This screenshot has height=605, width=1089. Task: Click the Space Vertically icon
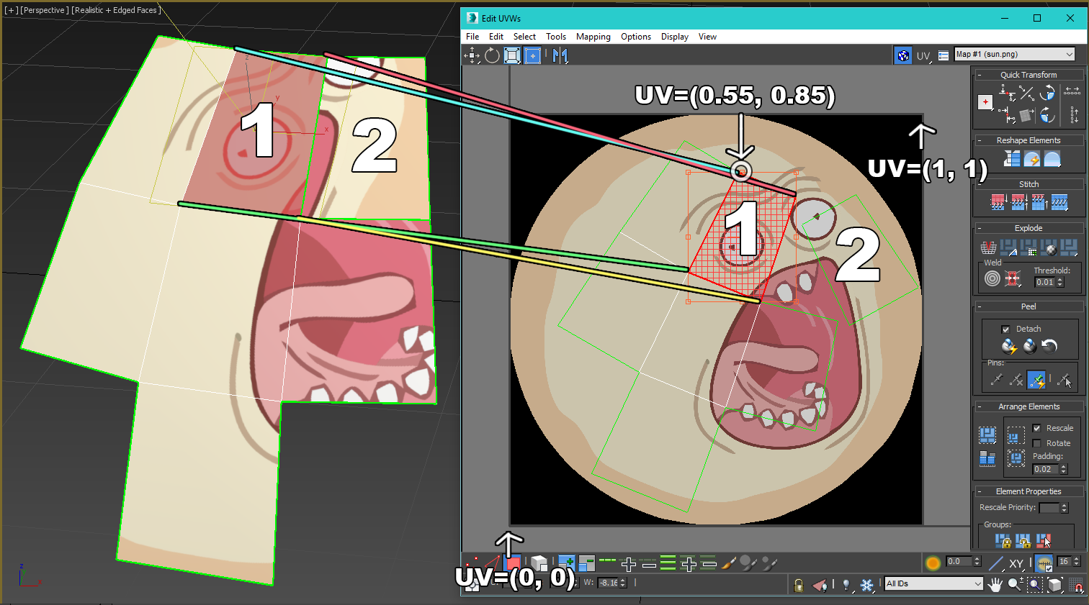1073,114
